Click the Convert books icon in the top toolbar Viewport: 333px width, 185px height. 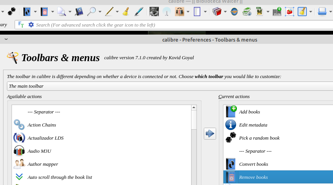27,12
